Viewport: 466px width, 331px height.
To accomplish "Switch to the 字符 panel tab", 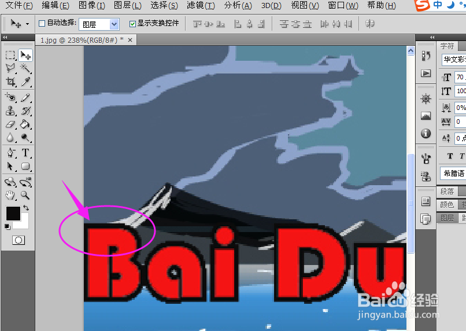I will 447,46.
